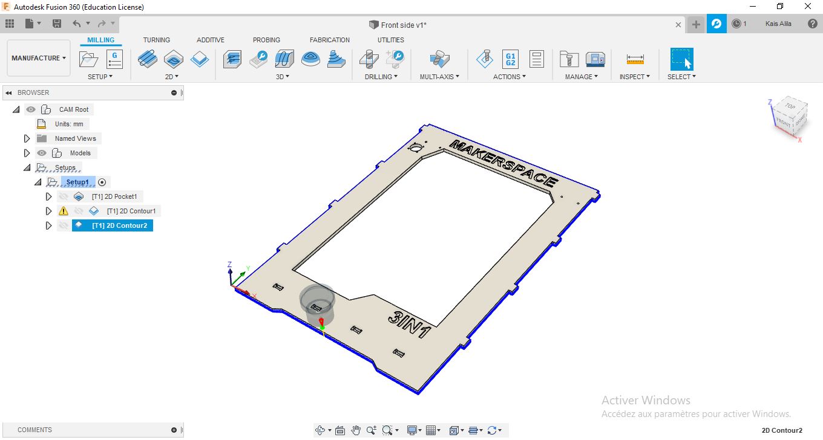The image size is (823, 440).
Task: Select the Multi-Axis Swarf tool
Action: [439, 59]
